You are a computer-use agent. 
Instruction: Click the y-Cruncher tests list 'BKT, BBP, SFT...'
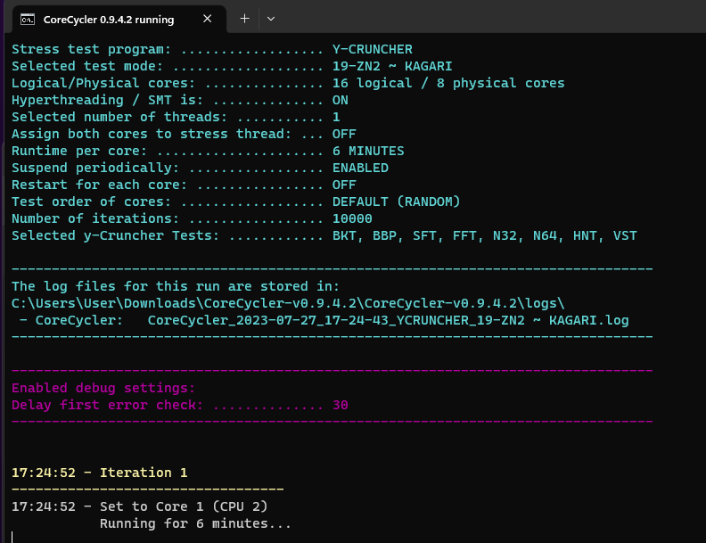click(484, 236)
